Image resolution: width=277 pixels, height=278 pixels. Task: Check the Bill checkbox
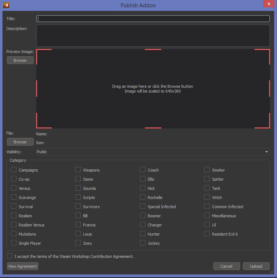78,215
